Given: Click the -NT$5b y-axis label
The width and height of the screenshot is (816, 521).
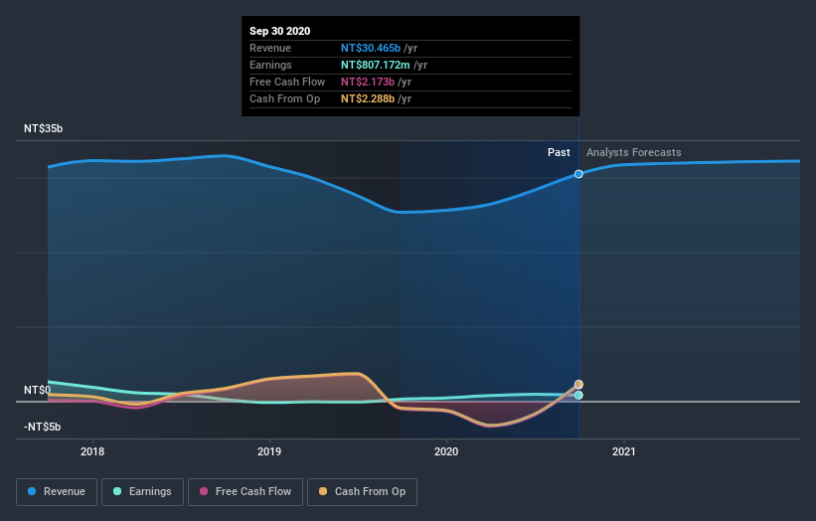Looking at the screenshot, I should [x=42, y=427].
